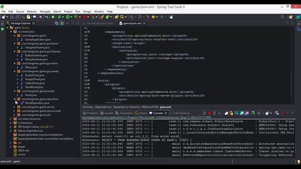Click the red Terminate console button
Viewport: 301px width, 169px height.
[209, 113]
